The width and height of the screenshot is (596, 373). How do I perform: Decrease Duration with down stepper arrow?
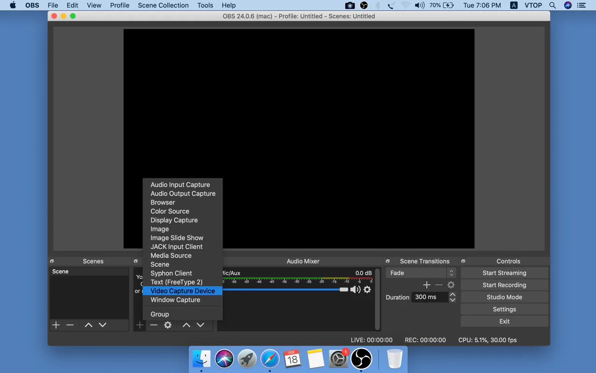coord(452,300)
